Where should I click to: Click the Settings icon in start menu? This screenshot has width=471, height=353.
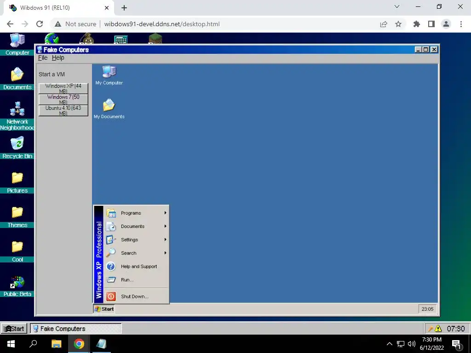tap(111, 239)
